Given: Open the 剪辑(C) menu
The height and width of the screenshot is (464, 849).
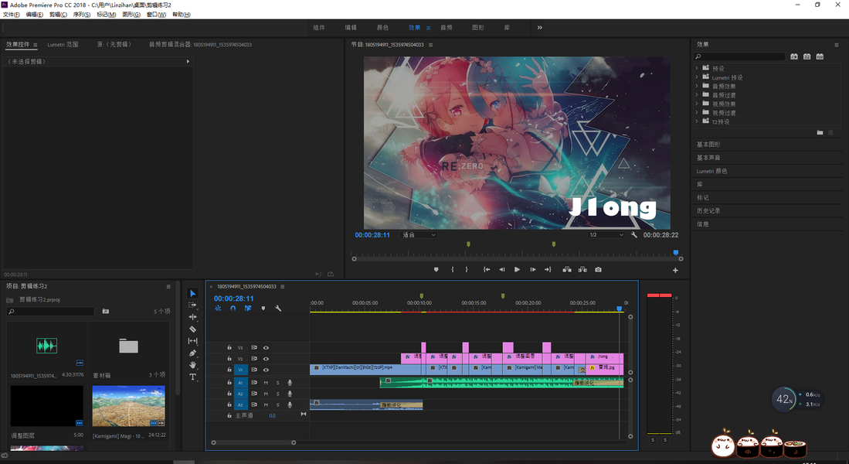Looking at the screenshot, I should pos(58,14).
